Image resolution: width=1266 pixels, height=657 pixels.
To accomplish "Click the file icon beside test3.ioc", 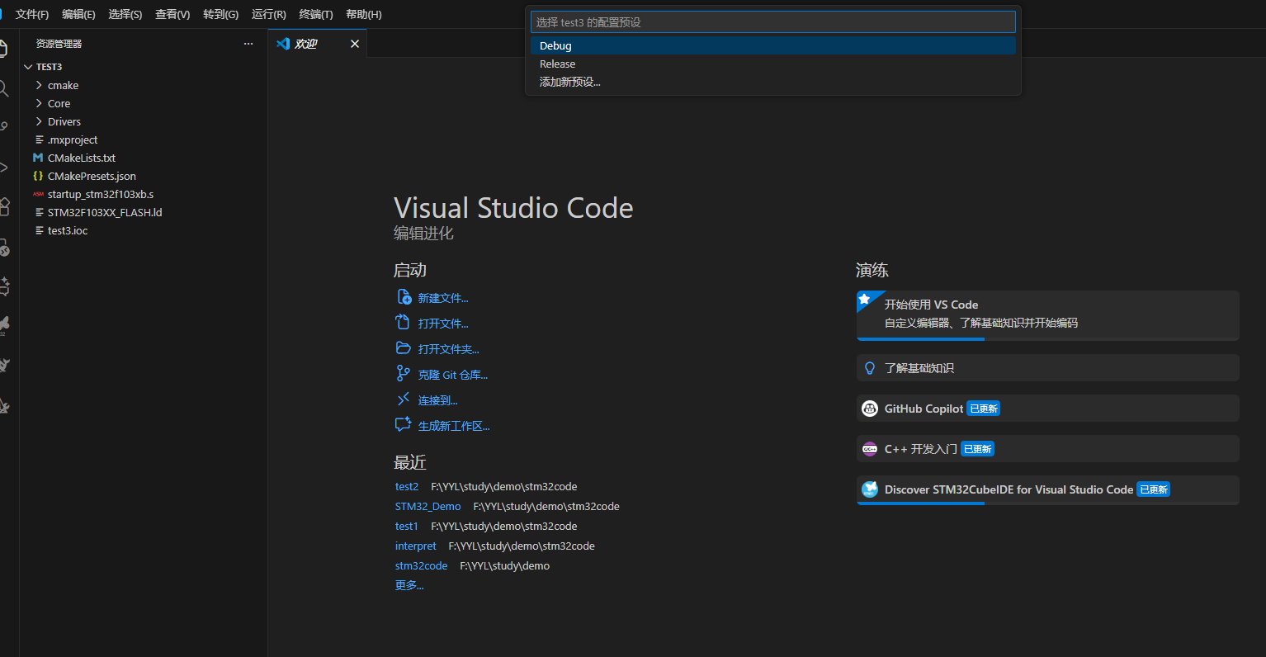I will tap(39, 230).
